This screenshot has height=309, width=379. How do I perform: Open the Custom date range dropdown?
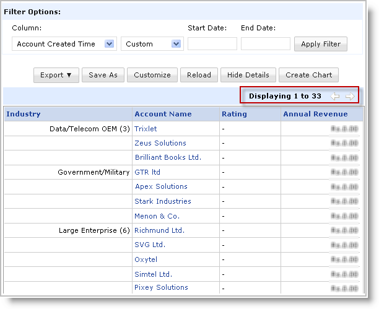(151, 44)
